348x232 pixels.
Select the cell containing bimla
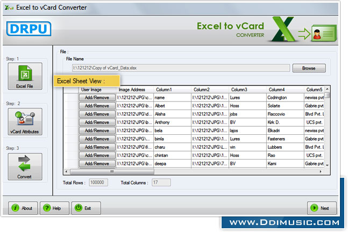point(172,139)
